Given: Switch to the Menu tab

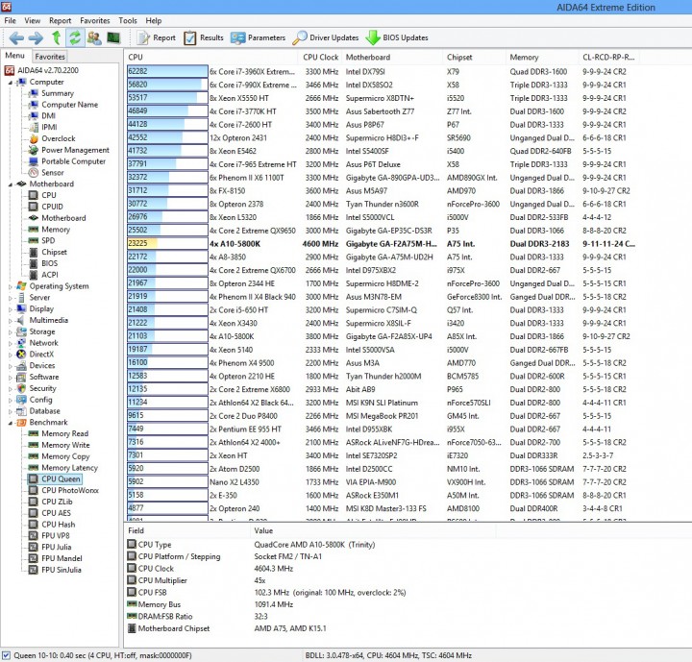Looking at the screenshot, I should click(x=14, y=56).
